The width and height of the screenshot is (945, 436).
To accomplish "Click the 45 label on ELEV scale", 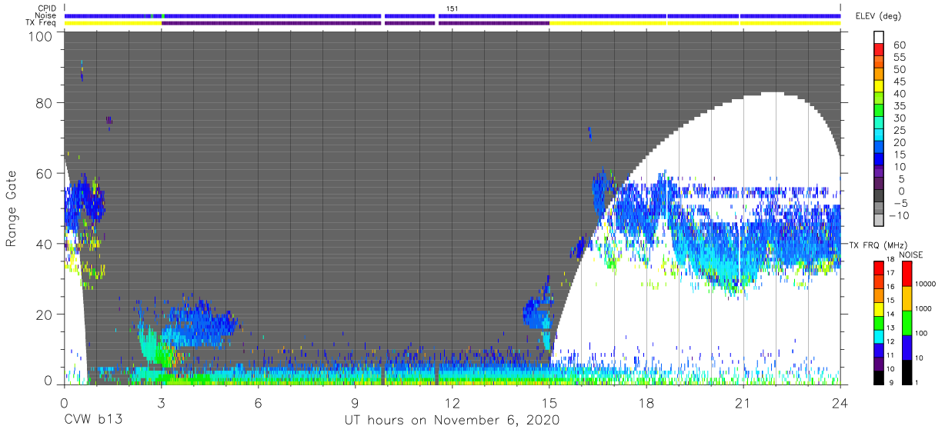I will [x=899, y=82].
